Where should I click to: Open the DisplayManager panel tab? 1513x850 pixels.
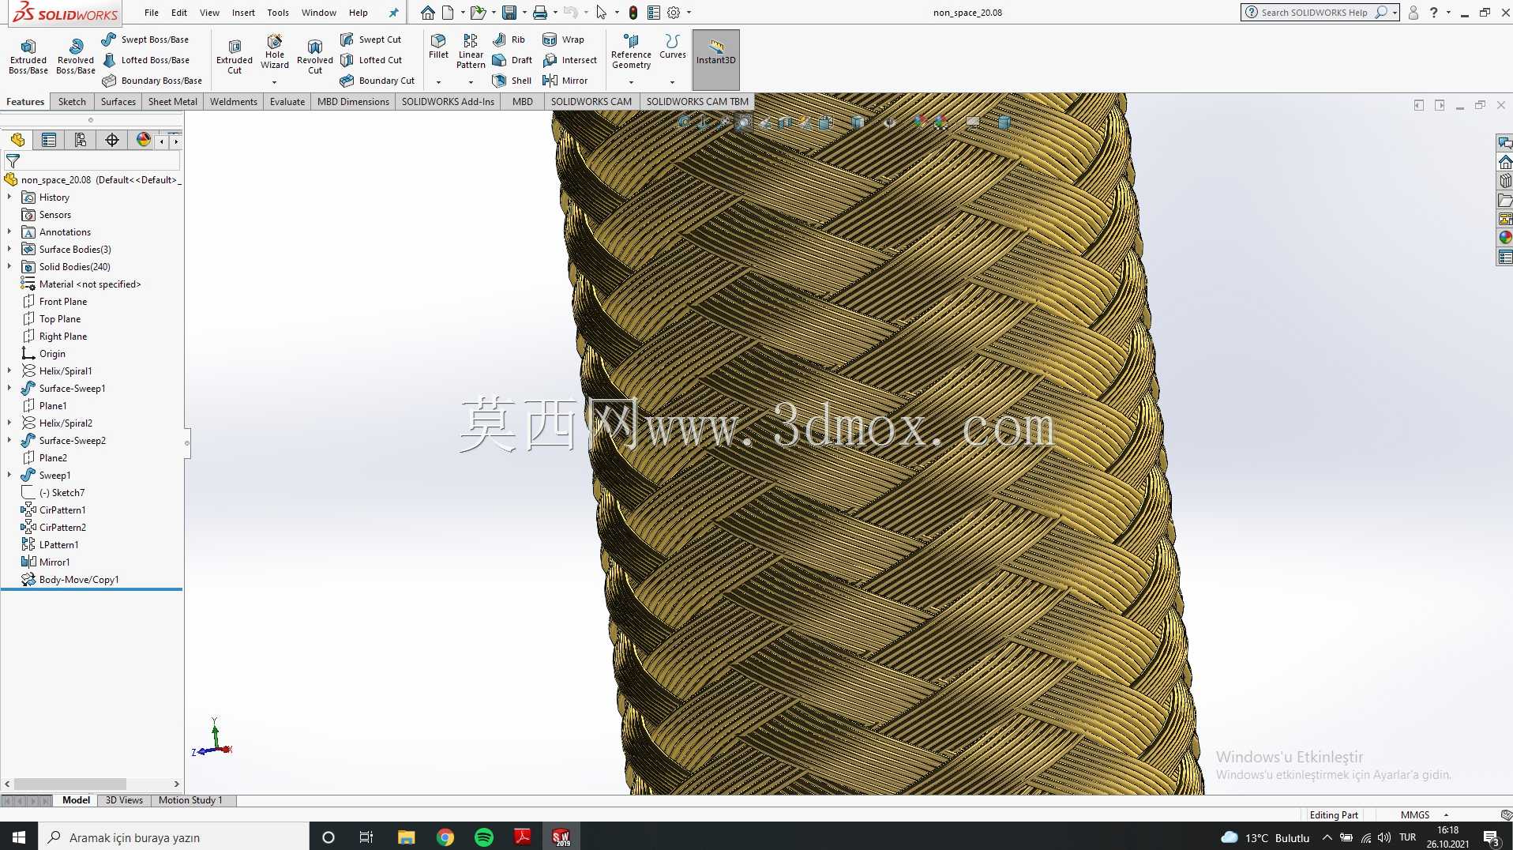(143, 140)
